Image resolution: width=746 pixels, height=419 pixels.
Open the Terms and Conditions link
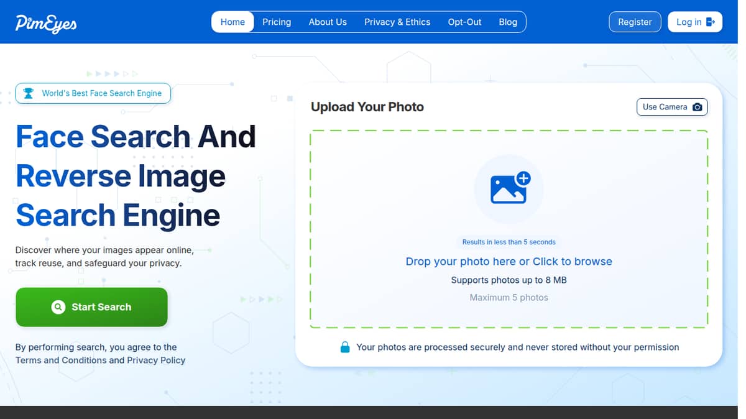[x=61, y=360]
